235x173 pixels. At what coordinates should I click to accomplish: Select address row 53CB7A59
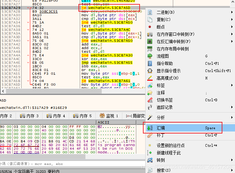(x=11, y=77)
